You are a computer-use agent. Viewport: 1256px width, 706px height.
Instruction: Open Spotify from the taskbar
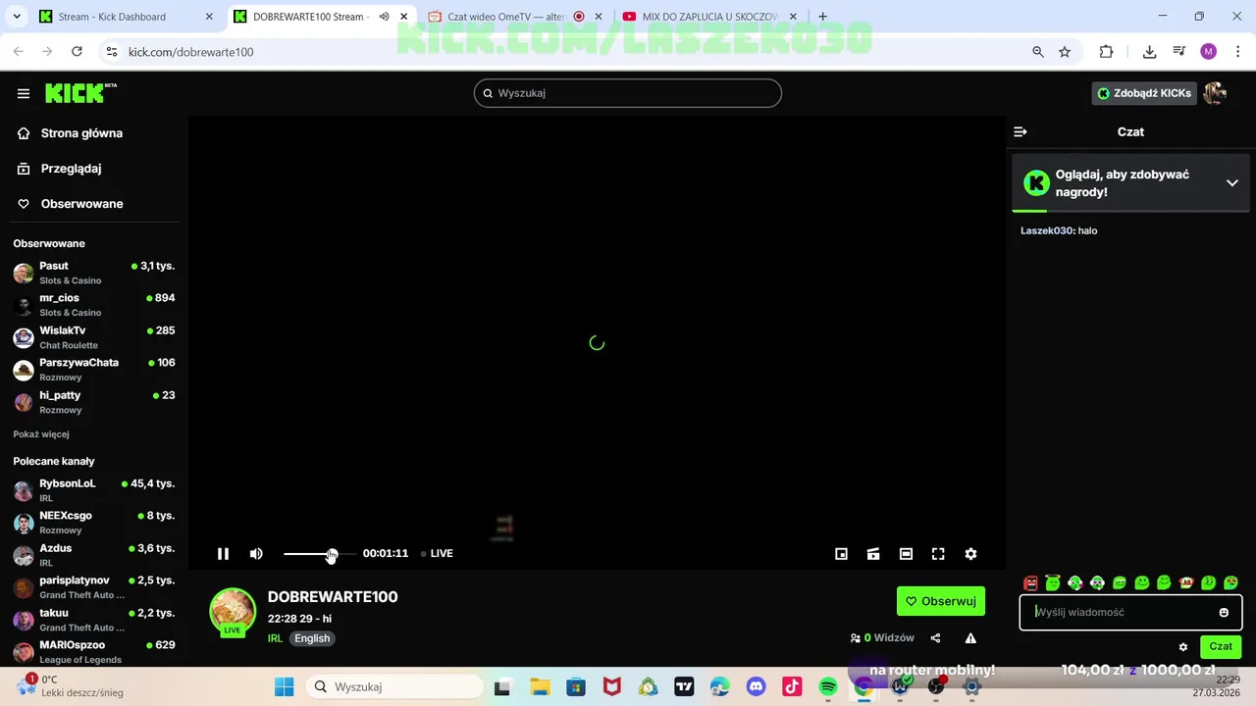point(828,687)
